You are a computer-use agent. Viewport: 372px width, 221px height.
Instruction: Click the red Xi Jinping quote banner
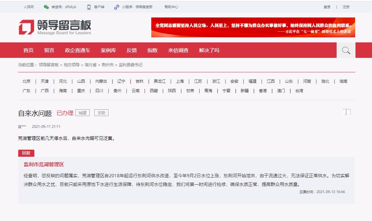(253, 28)
